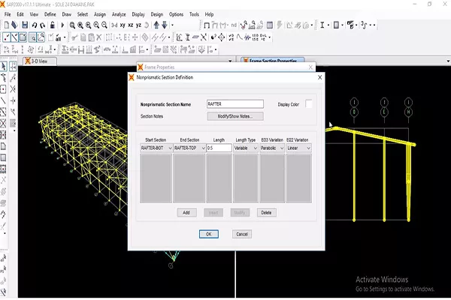Click the Add button
This screenshot has height=300, width=451.
coord(185,213)
